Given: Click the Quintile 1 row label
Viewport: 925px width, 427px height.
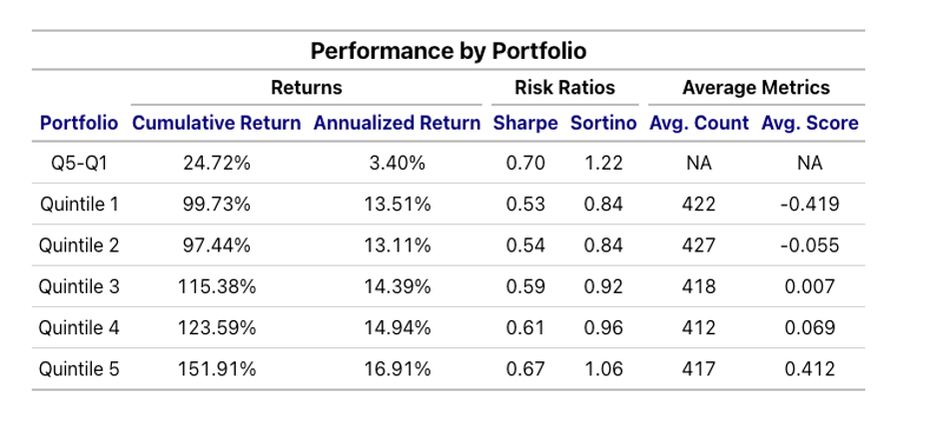Looking at the screenshot, I should [x=79, y=205].
